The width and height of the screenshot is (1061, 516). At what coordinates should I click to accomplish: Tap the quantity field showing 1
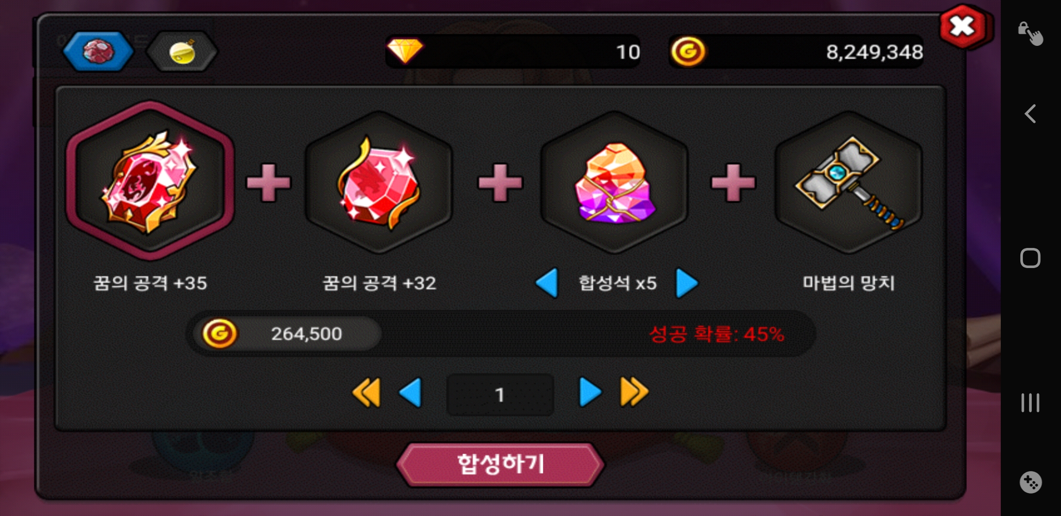coord(500,395)
